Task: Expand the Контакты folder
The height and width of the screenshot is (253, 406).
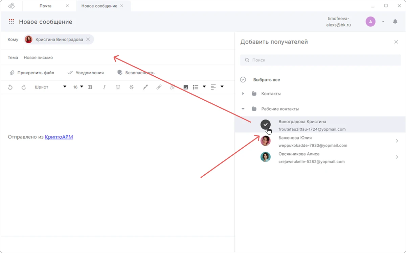Action: 243,94
